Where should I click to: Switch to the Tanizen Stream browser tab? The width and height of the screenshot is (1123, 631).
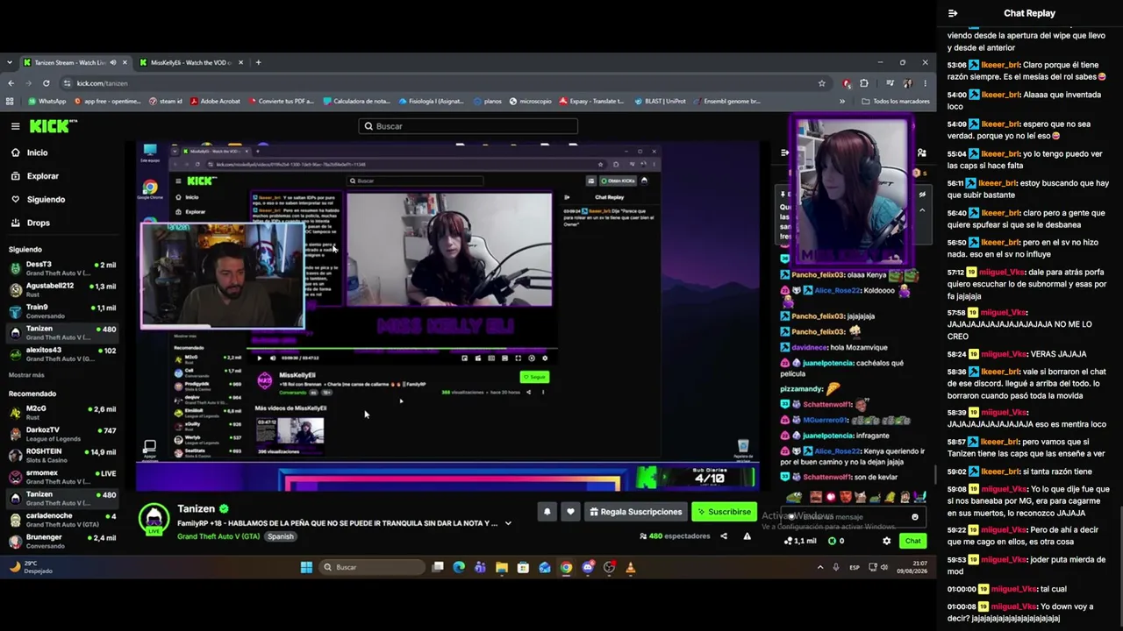coord(70,62)
